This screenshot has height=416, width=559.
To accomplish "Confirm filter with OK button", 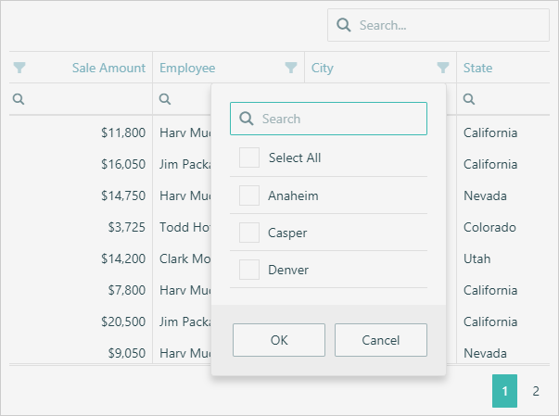I will 279,340.
